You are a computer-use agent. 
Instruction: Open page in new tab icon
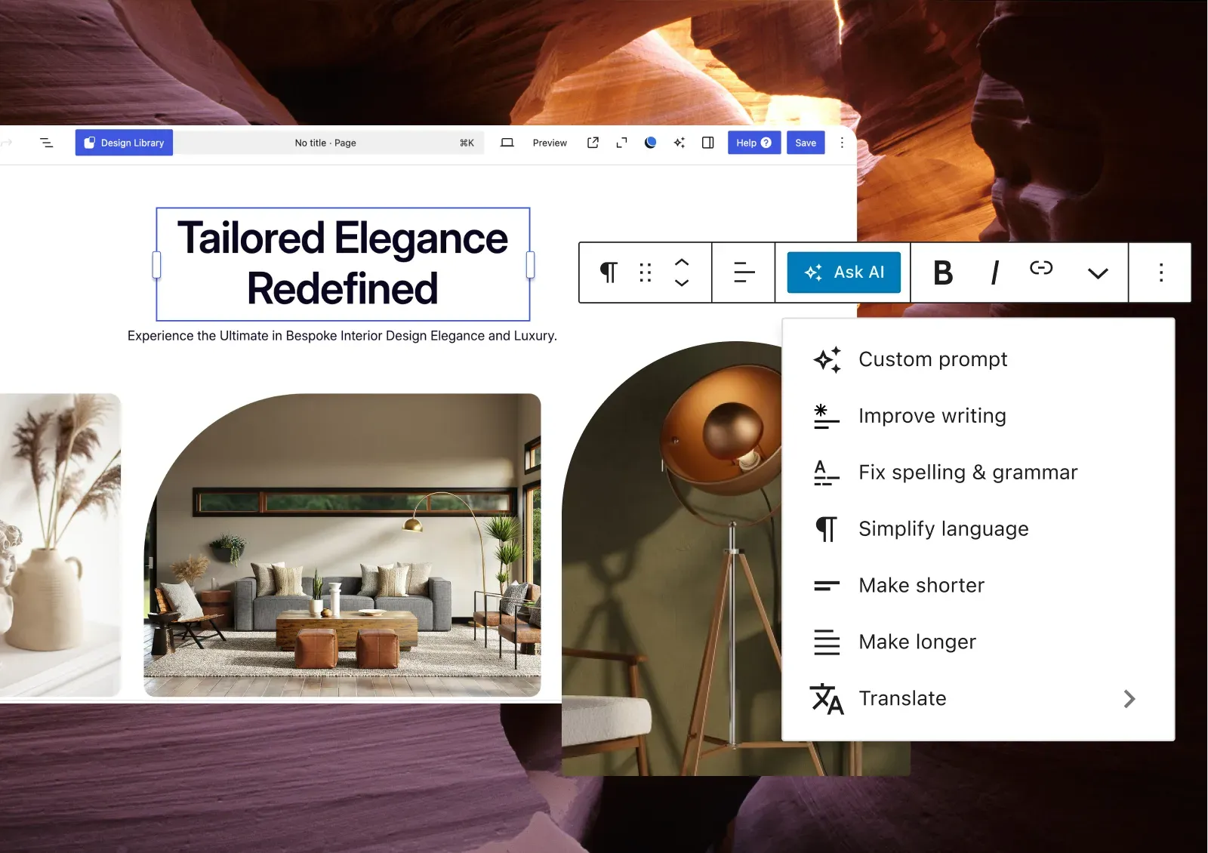tap(593, 143)
